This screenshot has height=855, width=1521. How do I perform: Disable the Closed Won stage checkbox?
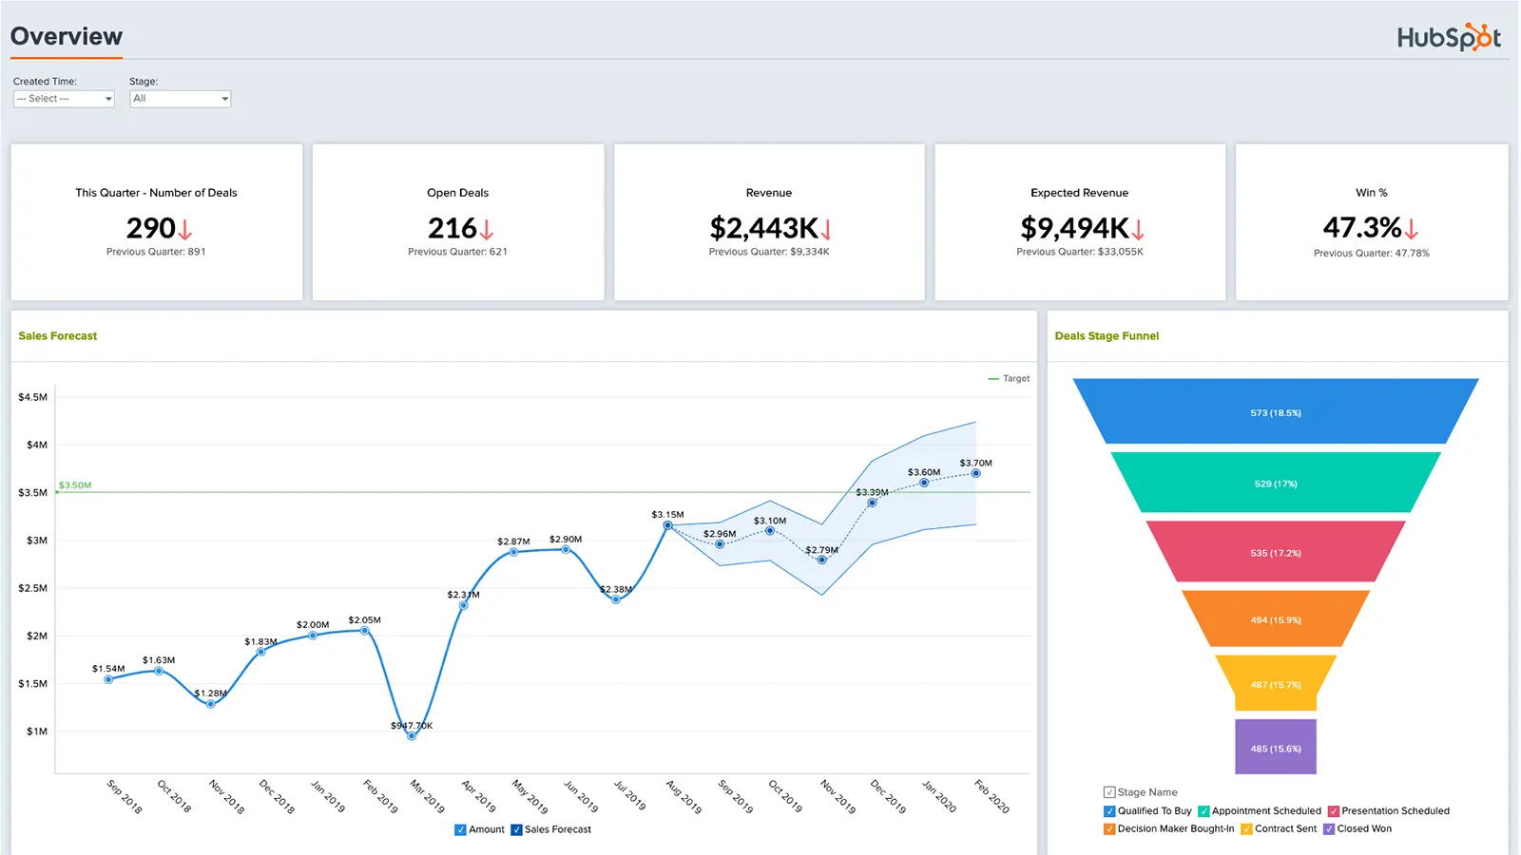[x=1329, y=829]
